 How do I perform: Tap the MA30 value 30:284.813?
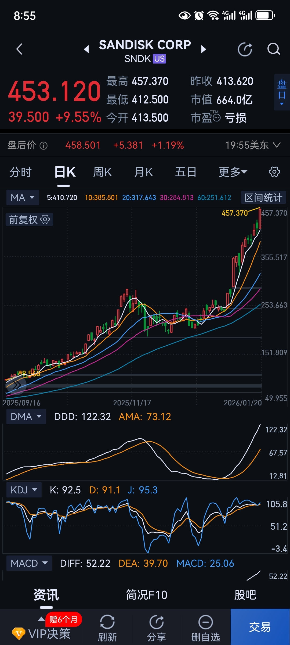(x=177, y=198)
